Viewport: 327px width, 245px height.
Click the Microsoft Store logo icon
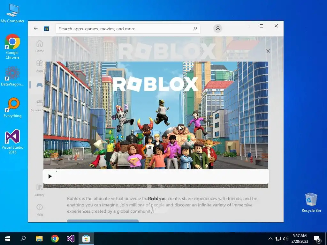coord(47,28)
